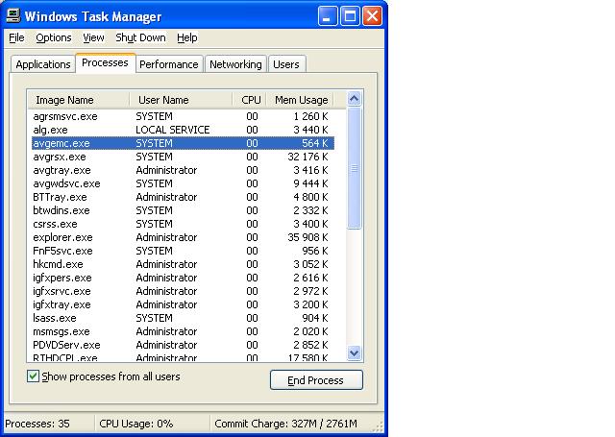The height and width of the screenshot is (437, 615).
Task: Switch to the Users tab
Action: pyautogui.click(x=286, y=64)
